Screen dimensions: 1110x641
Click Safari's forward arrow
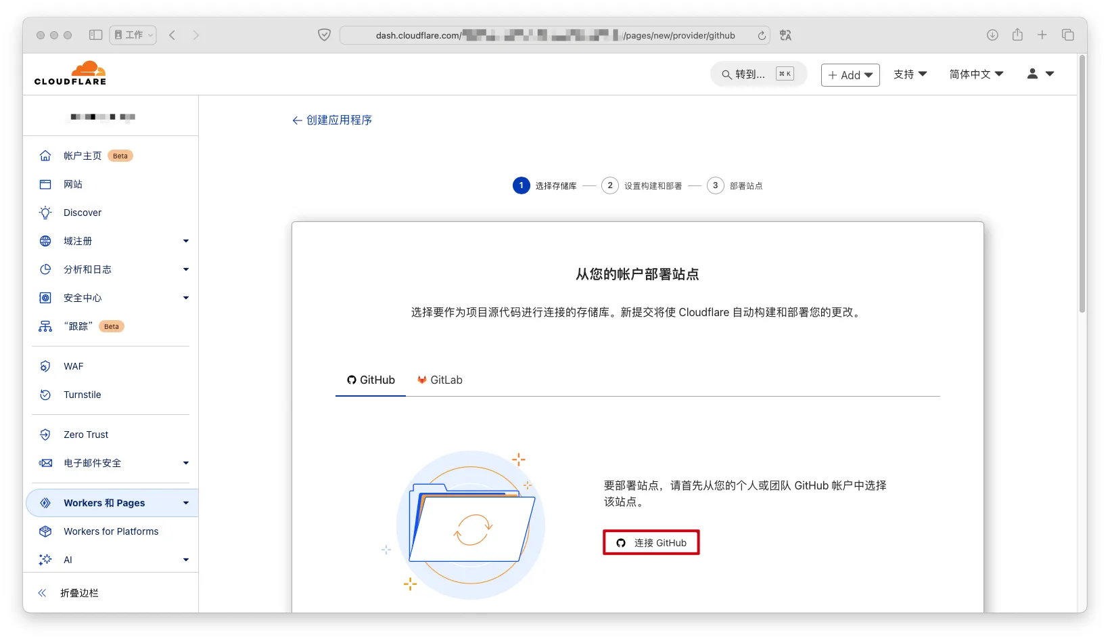(x=196, y=35)
